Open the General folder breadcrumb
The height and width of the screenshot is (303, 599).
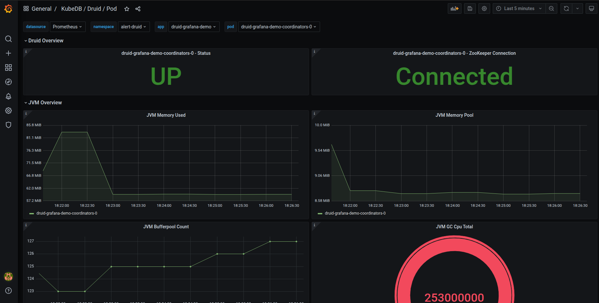[41, 9]
